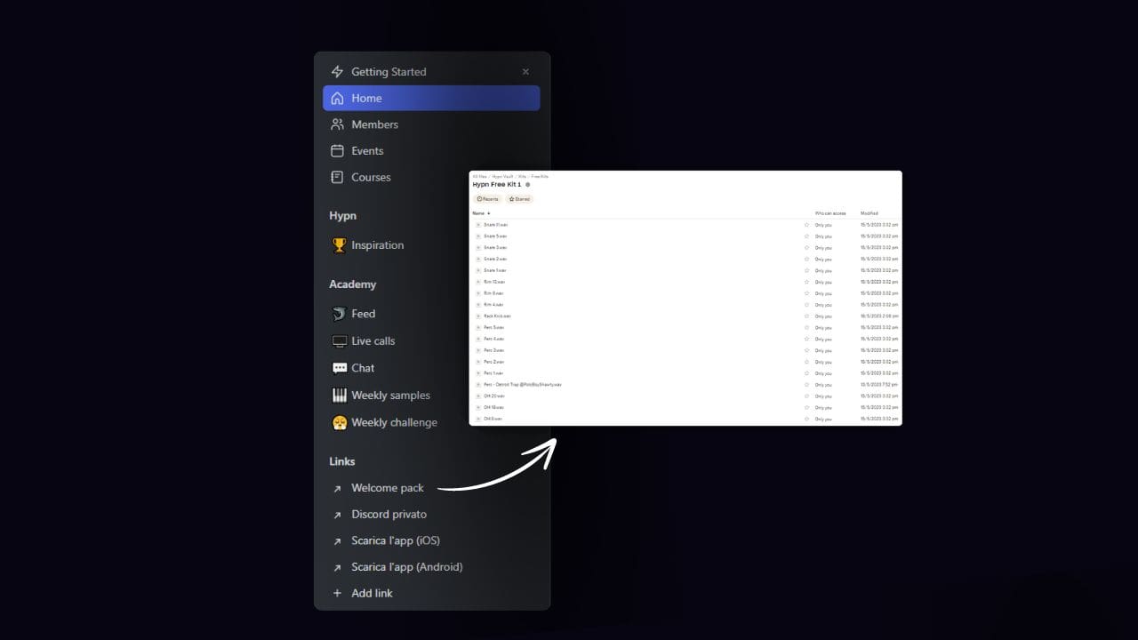The image size is (1138, 640).
Task: Click the Weekly samples piano icon
Action: (x=339, y=396)
